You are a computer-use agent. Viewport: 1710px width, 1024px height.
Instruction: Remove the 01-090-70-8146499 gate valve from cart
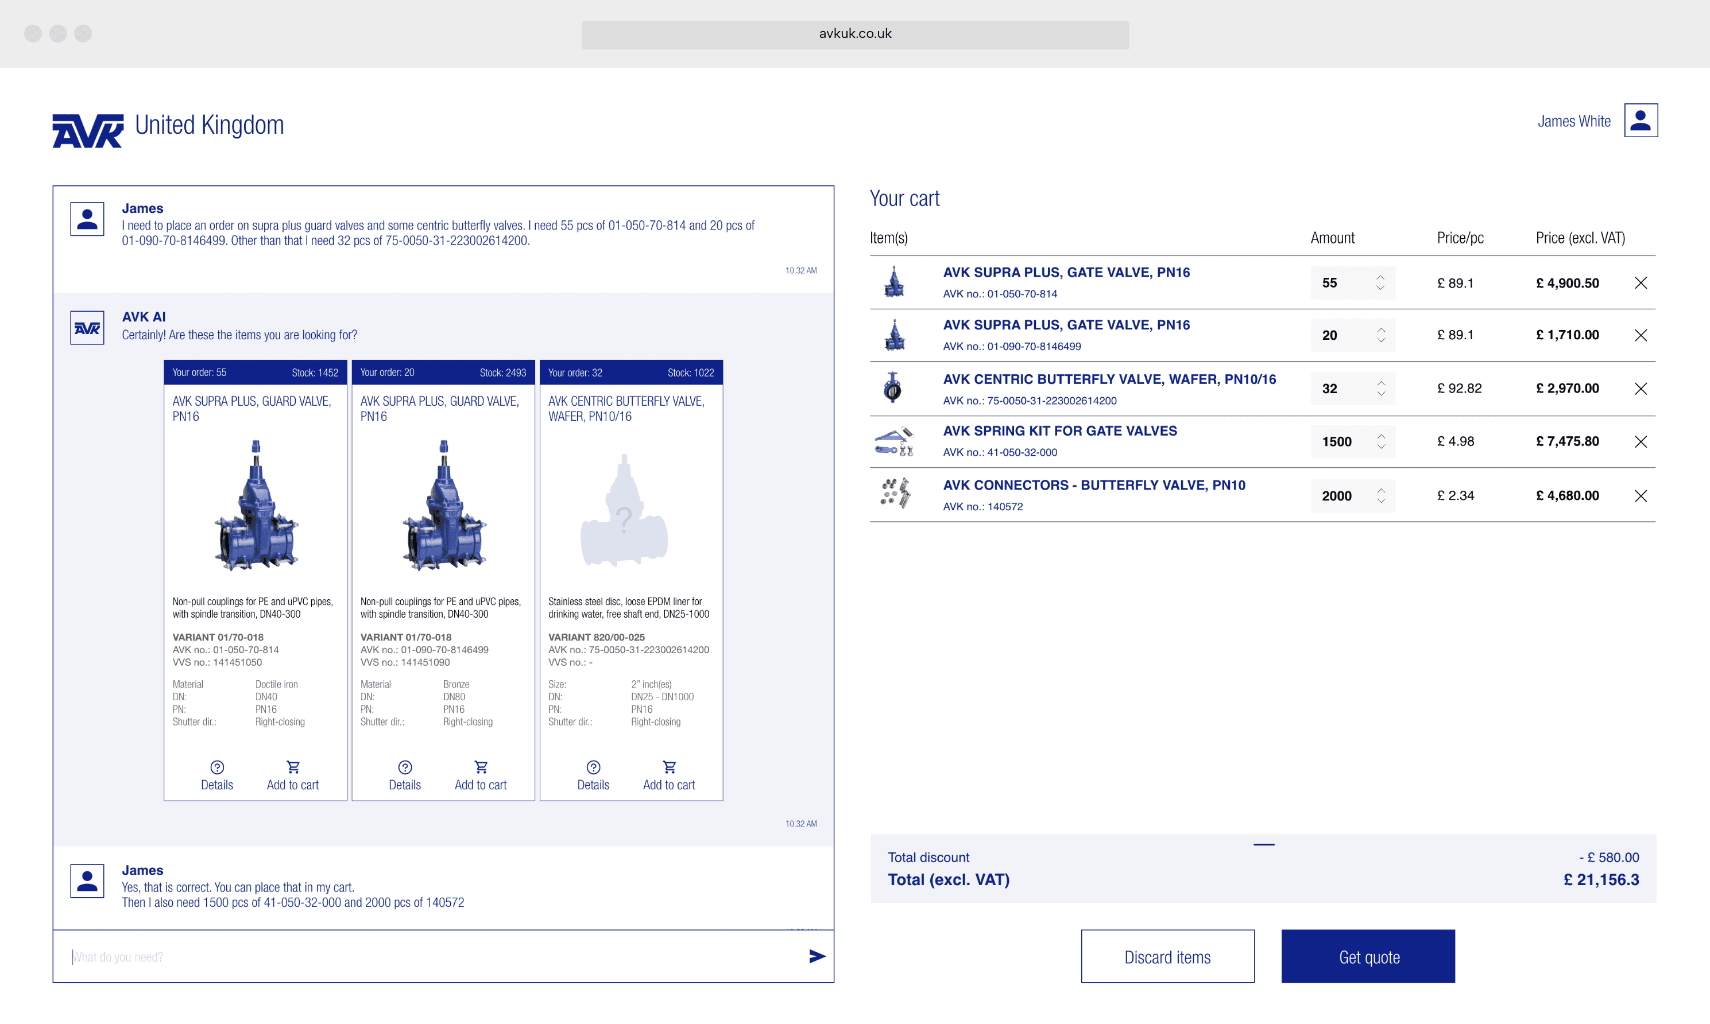click(x=1641, y=335)
